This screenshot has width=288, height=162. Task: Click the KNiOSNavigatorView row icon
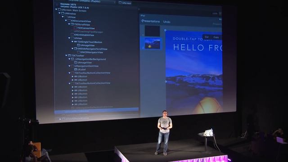coord(79,52)
